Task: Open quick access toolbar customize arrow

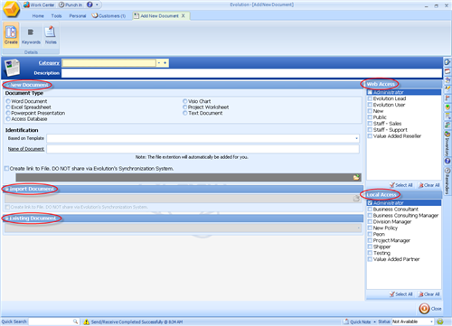Action: (97, 5)
